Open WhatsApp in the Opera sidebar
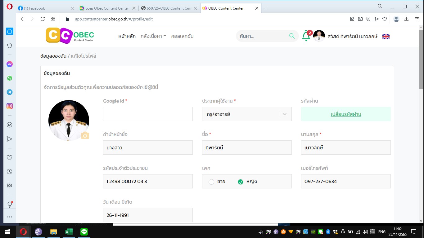This screenshot has height=238, width=424. pos(10,78)
